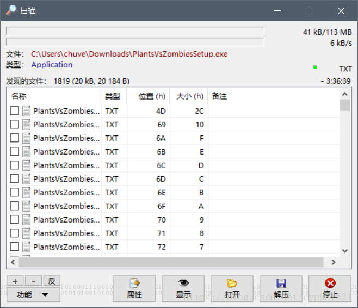This screenshot has width=358, height=308.
Task: Click the text file icon in row 6C
Action: click(x=26, y=165)
